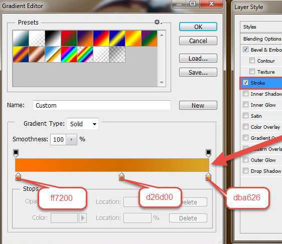The image size is (282, 244).
Task: Click the Load... button
Action: (198, 58)
